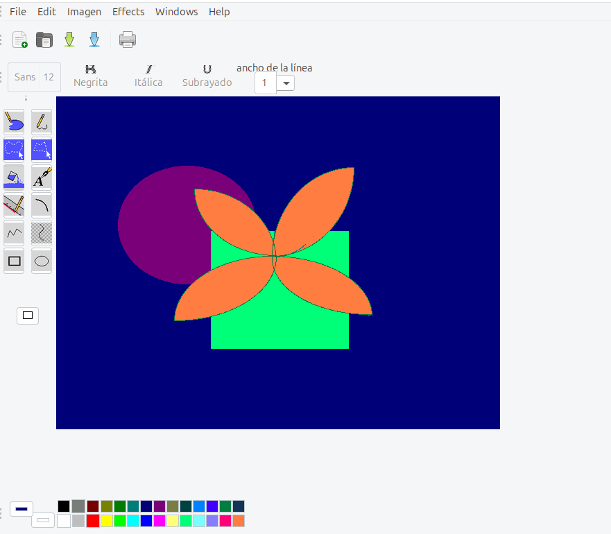Select the rectangle shape tool

[x=14, y=261]
